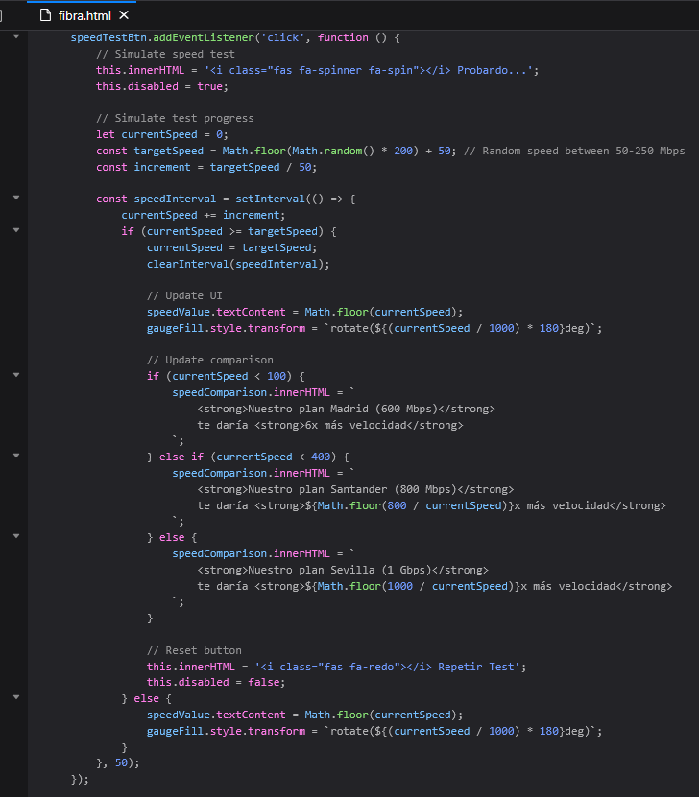The height and width of the screenshot is (797, 699).
Task: Collapse the else block with Sevilla plan
Action: pyautogui.click(x=16, y=536)
